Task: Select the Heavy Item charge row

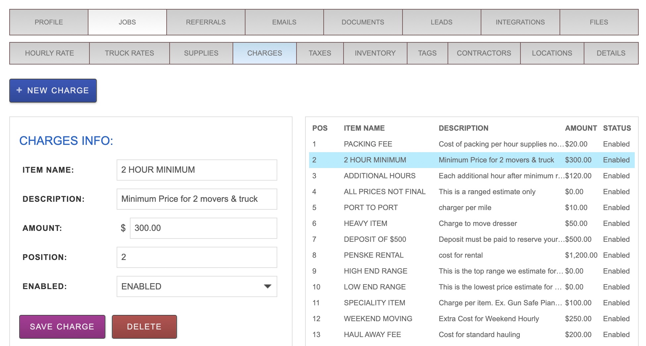Action: (365, 224)
